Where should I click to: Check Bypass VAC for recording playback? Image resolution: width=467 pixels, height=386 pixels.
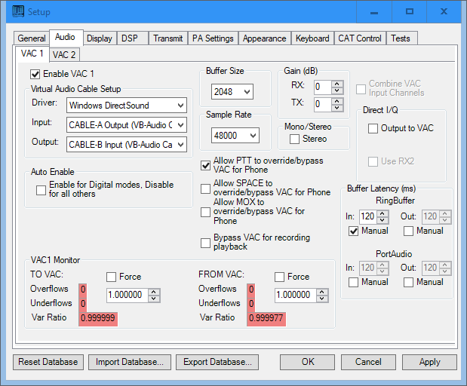(206, 242)
